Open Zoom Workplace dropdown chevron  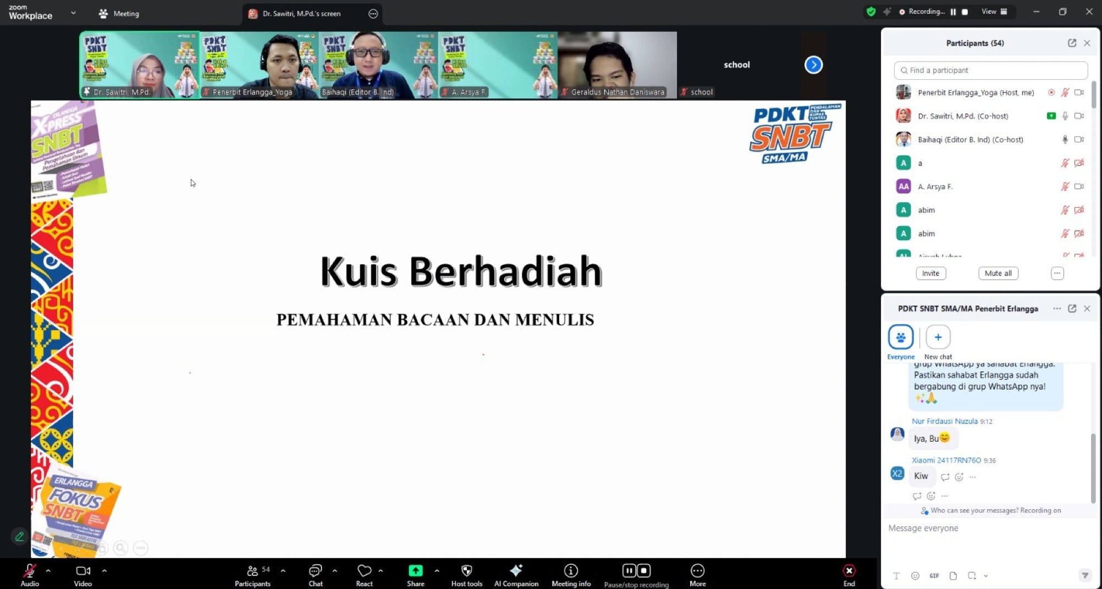(x=73, y=13)
